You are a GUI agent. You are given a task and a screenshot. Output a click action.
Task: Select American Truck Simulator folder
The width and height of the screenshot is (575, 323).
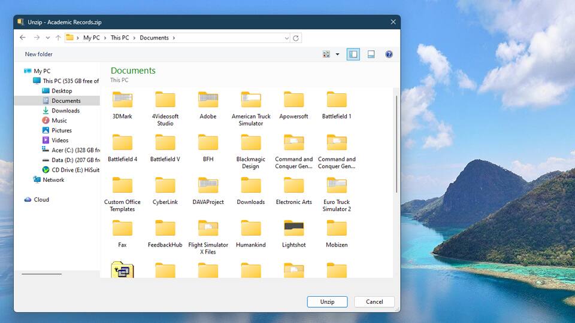(251, 109)
